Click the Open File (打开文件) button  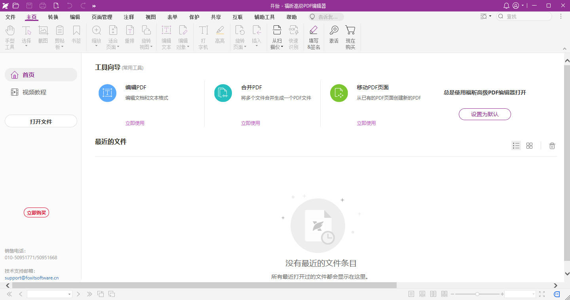click(x=41, y=121)
